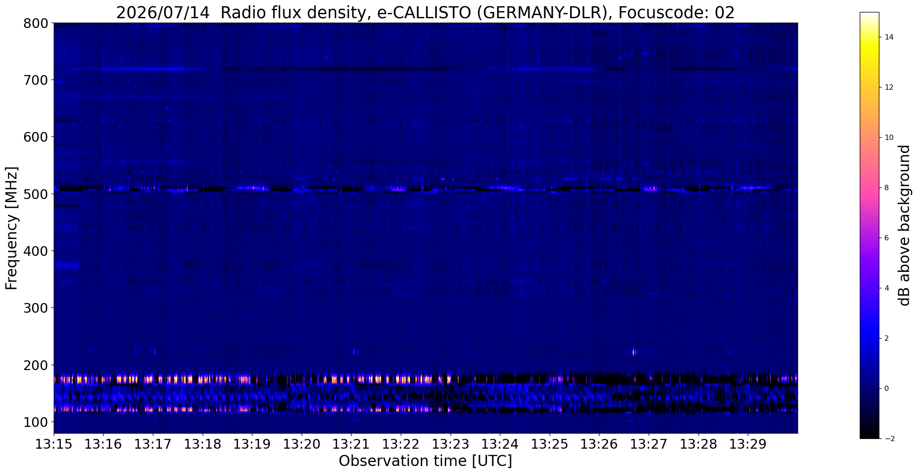The image size is (918, 474).
Task: Click the 200 frequency tick label
Action: (x=36, y=365)
